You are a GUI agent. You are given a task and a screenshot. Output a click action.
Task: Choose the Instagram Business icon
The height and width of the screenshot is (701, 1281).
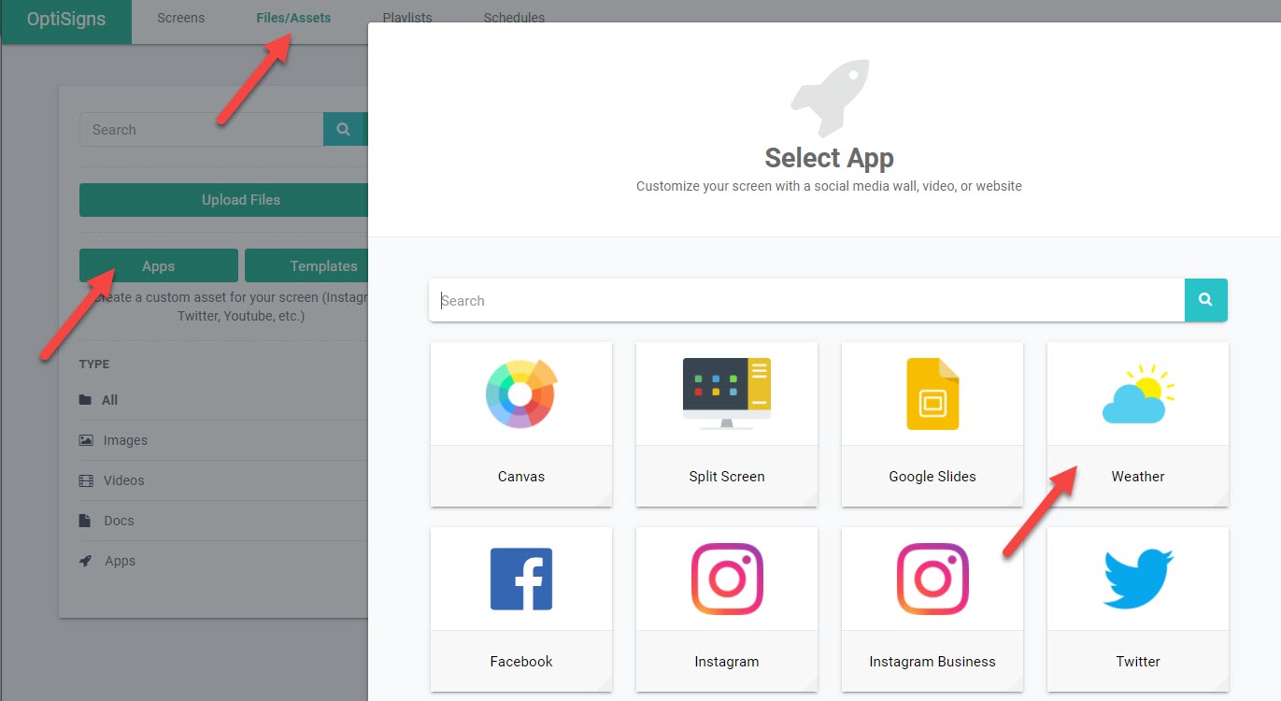(932, 579)
